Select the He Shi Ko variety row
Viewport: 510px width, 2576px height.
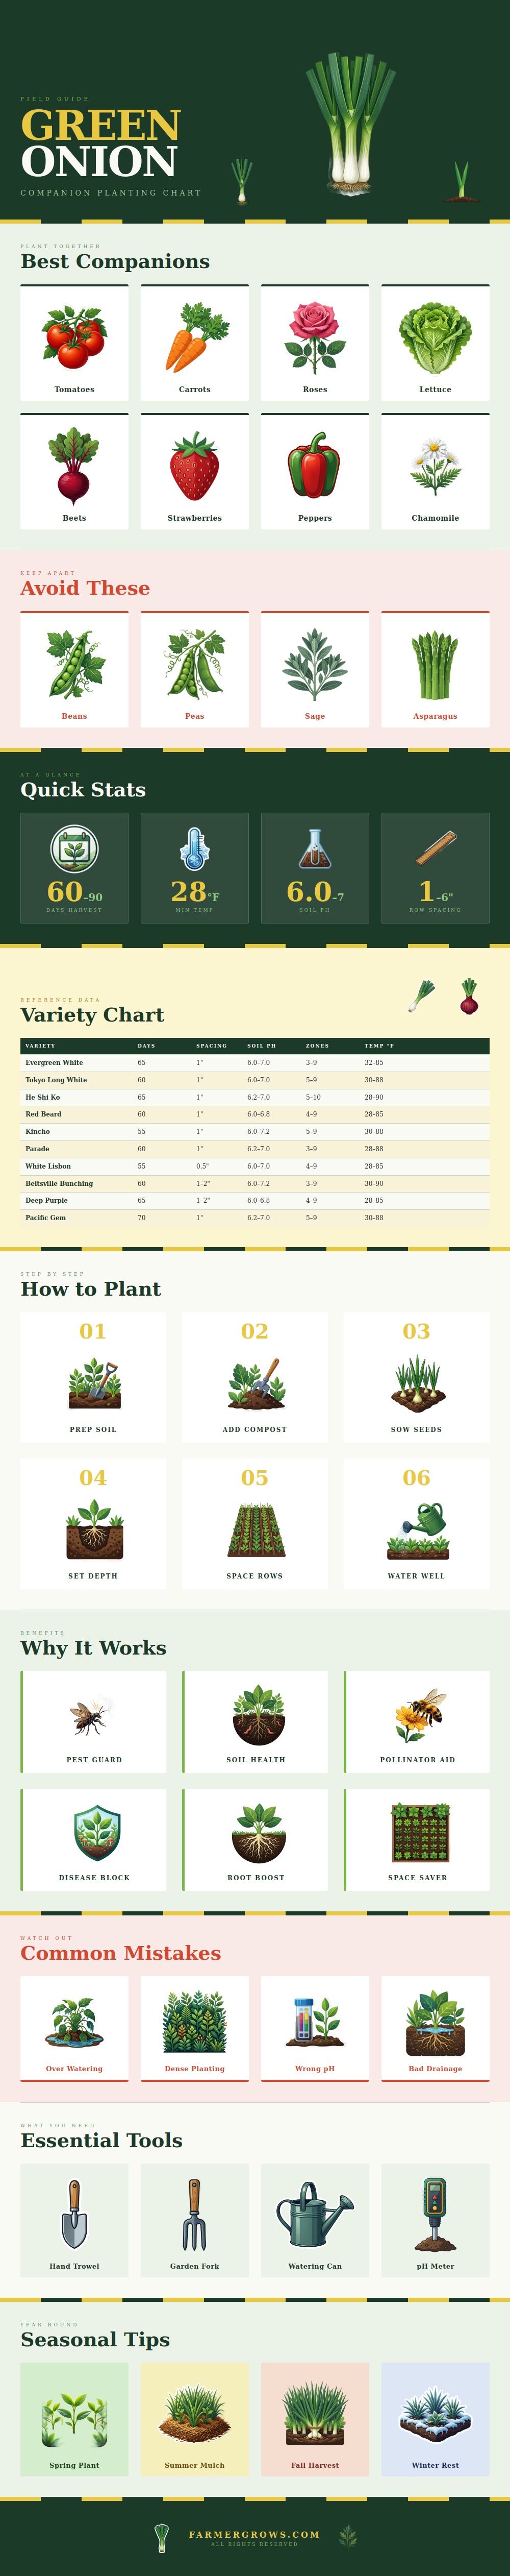(x=254, y=1097)
